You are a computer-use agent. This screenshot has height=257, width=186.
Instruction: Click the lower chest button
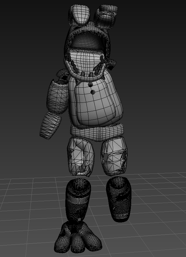[93, 92]
